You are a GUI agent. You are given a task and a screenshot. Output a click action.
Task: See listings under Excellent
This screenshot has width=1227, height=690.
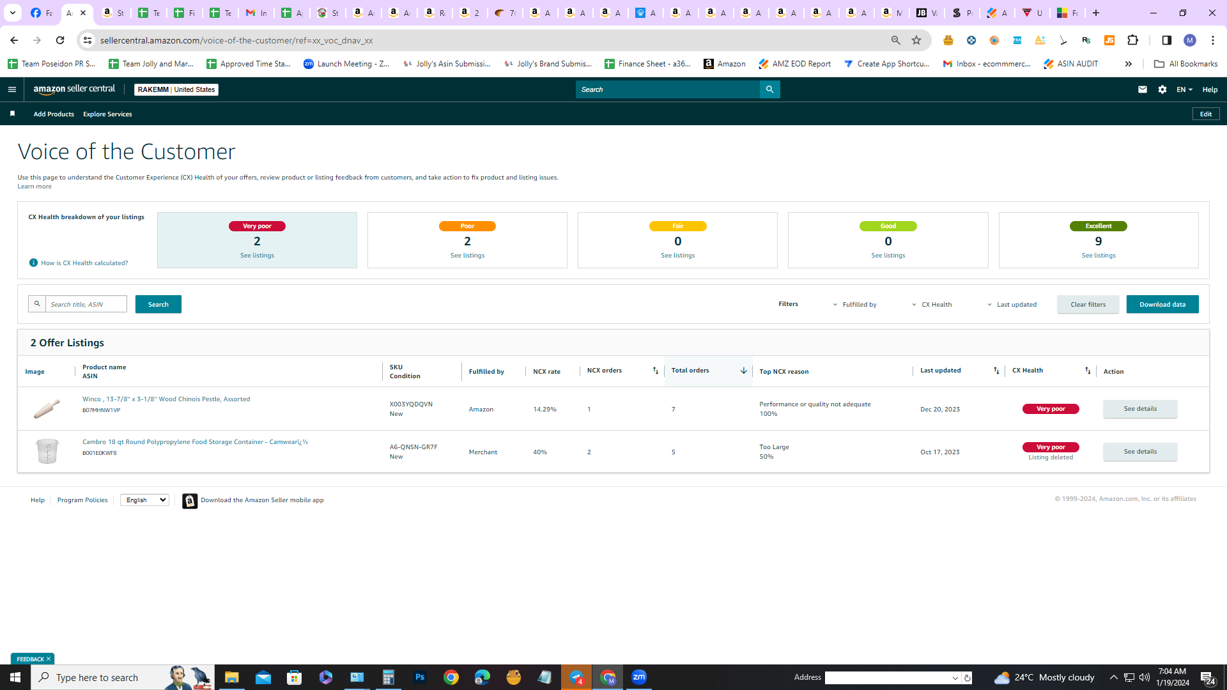click(x=1099, y=256)
